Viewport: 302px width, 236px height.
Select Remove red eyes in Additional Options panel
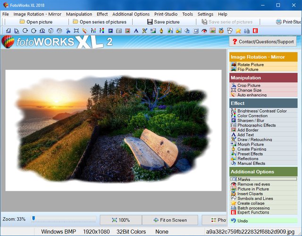263,184
